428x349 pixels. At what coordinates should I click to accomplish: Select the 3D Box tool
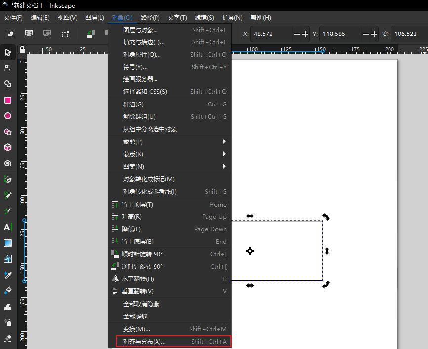pyautogui.click(x=8, y=147)
